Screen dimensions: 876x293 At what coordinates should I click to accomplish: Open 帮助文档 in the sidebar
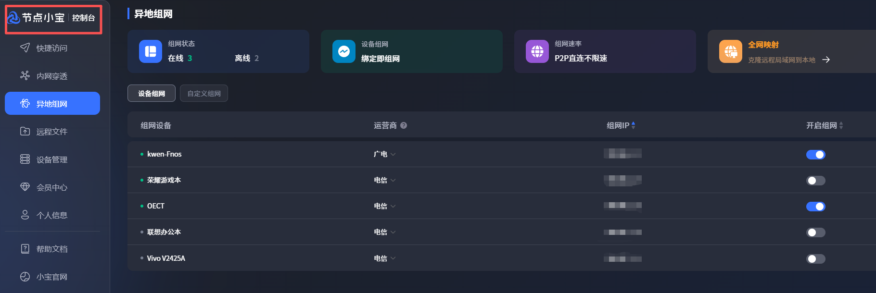pyautogui.click(x=51, y=249)
